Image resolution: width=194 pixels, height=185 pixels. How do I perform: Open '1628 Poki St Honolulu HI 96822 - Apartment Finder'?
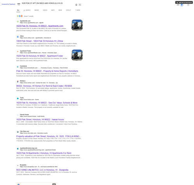[40, 56]
